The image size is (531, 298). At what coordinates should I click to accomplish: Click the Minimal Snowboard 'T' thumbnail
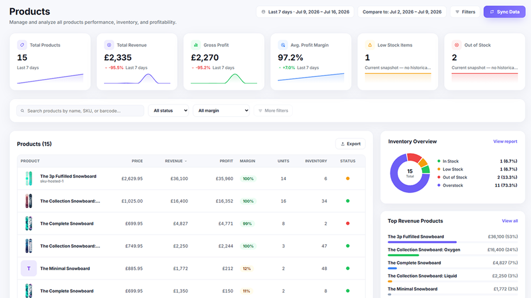coord(29,269)
